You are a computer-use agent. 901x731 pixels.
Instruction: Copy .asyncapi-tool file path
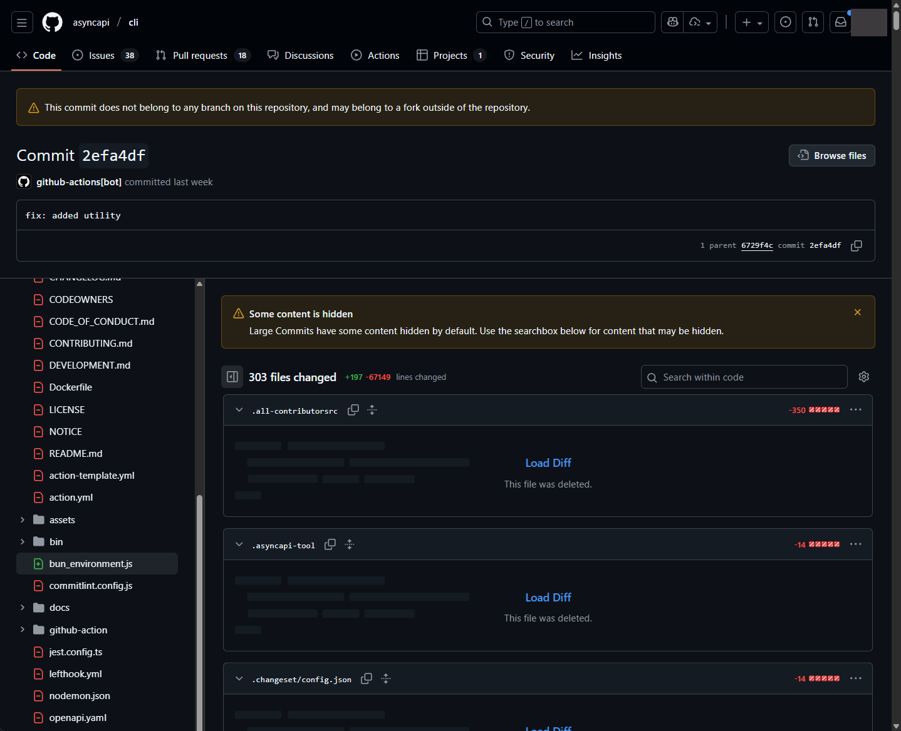click(x=330, y=544)
